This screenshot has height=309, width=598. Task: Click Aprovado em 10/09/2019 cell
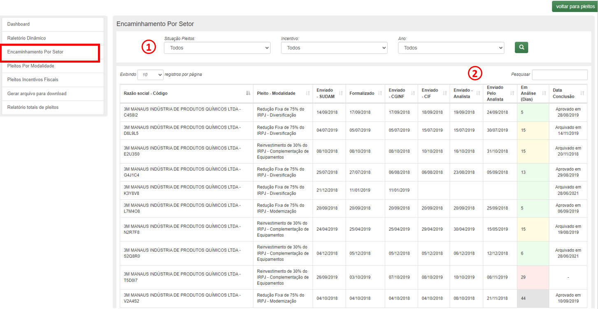coord(568,298)
